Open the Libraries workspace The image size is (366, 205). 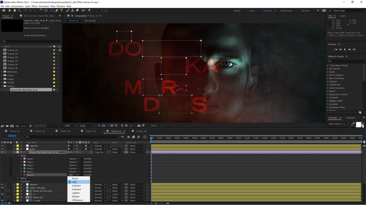click(x=305, y=11)
